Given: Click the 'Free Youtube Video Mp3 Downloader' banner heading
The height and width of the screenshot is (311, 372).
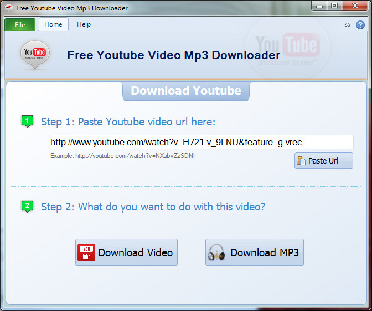Looking at the screenshot, I should coord(174,55).
